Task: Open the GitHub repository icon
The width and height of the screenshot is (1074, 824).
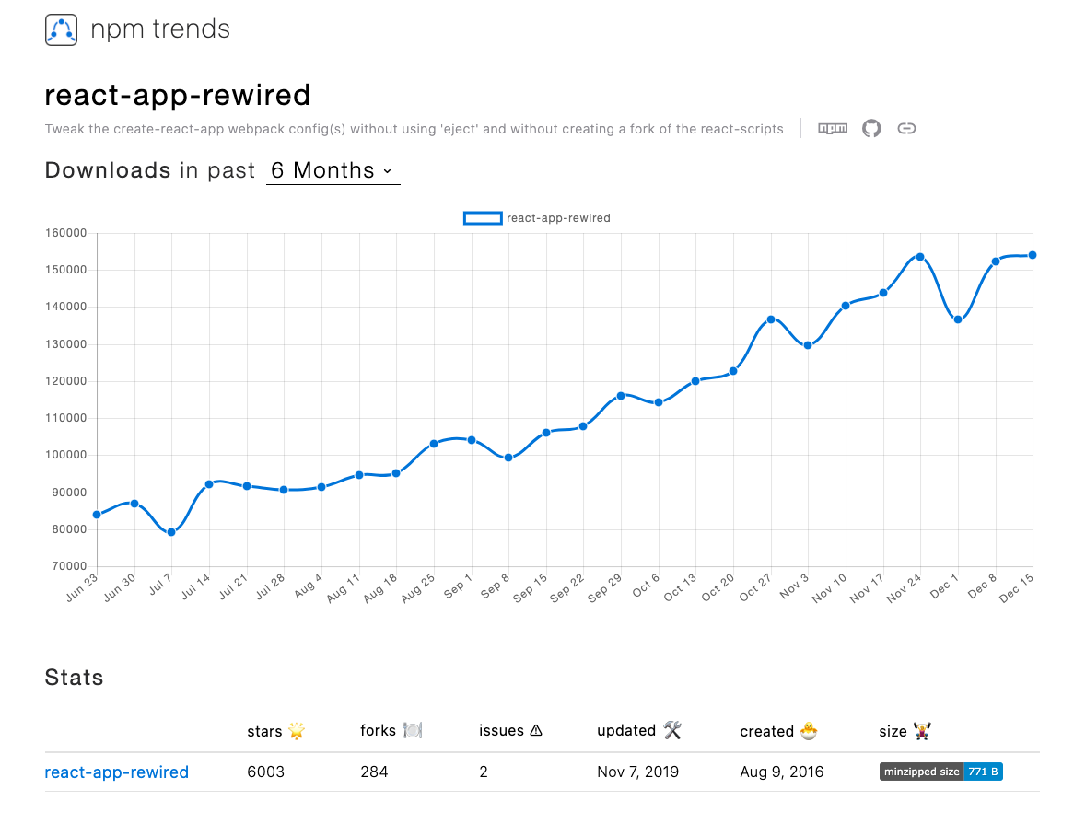Action: pyautogui.click(x=870, y=128)
